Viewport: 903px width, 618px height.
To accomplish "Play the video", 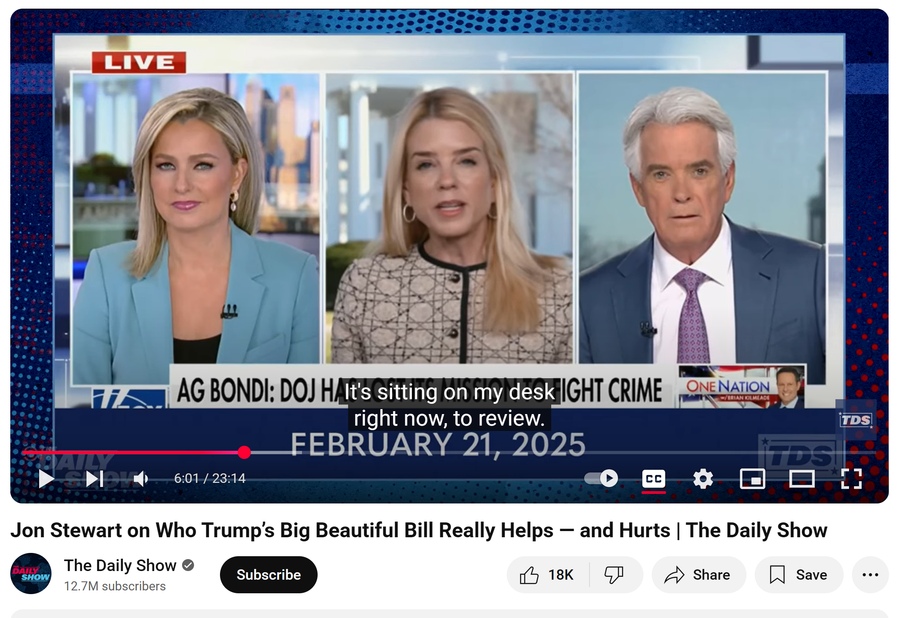I will [x=46, y=479].
